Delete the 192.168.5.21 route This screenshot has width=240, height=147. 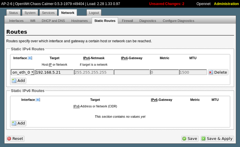(x=218, y=72)
